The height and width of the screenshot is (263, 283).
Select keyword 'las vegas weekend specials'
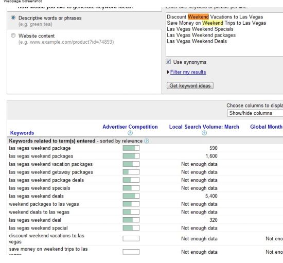[x=40, y=188]
